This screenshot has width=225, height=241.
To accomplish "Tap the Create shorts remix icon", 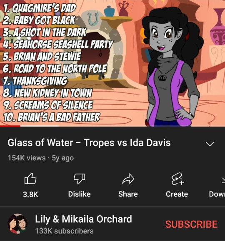I will pos(177,179).
